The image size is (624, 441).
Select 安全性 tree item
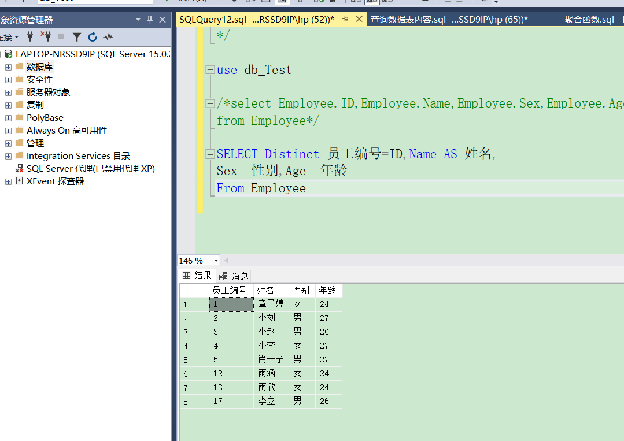point(39,80)
